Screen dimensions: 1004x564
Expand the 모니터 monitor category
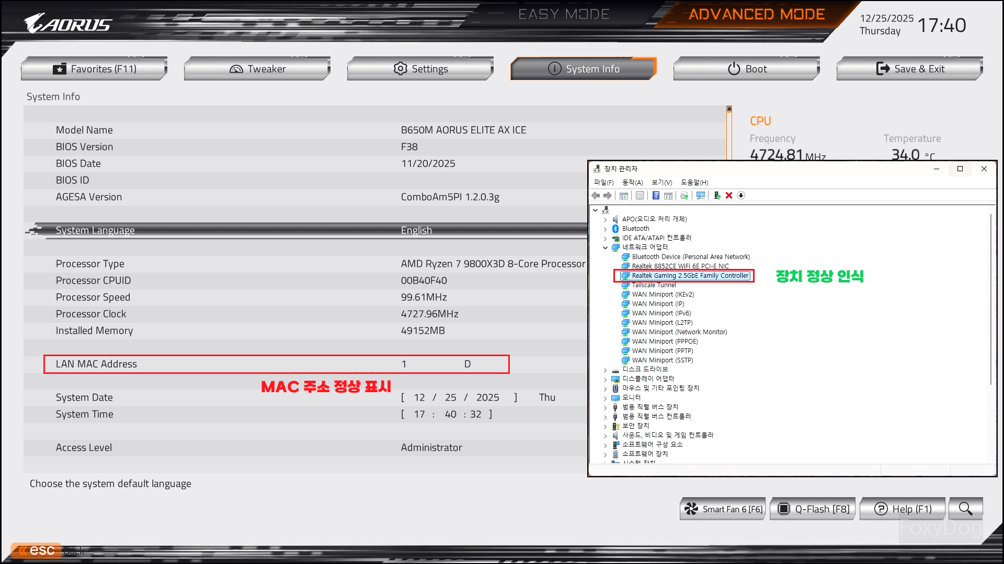click(x=606, y=398)
